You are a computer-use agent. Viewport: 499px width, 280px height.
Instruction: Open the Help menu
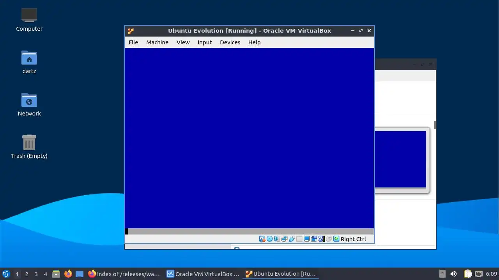[254, 42]
